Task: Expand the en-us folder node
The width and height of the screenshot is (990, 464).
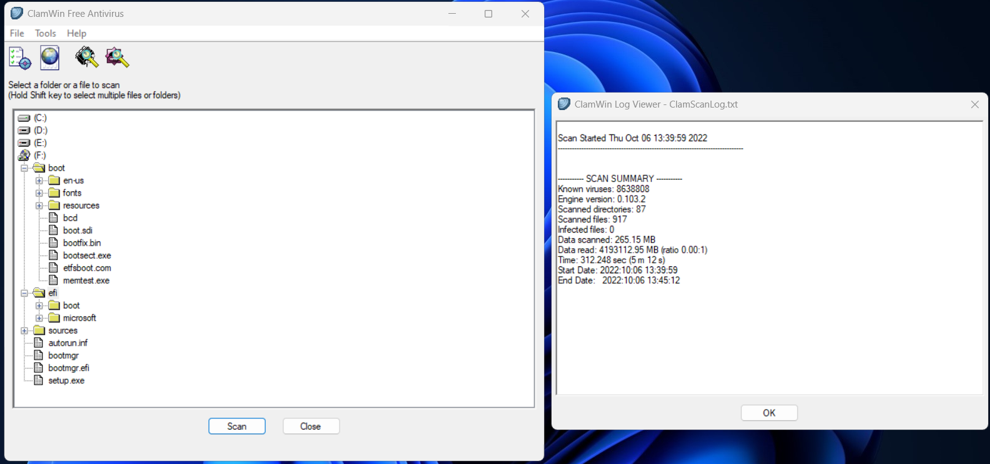Action: coord(39,180)
